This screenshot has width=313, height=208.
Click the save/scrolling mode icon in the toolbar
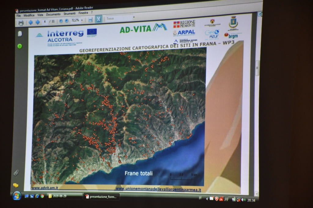(90, 20)
